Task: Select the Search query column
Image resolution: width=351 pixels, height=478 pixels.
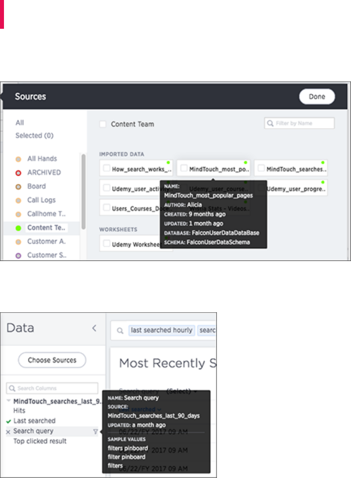Action: coord(33,431)
